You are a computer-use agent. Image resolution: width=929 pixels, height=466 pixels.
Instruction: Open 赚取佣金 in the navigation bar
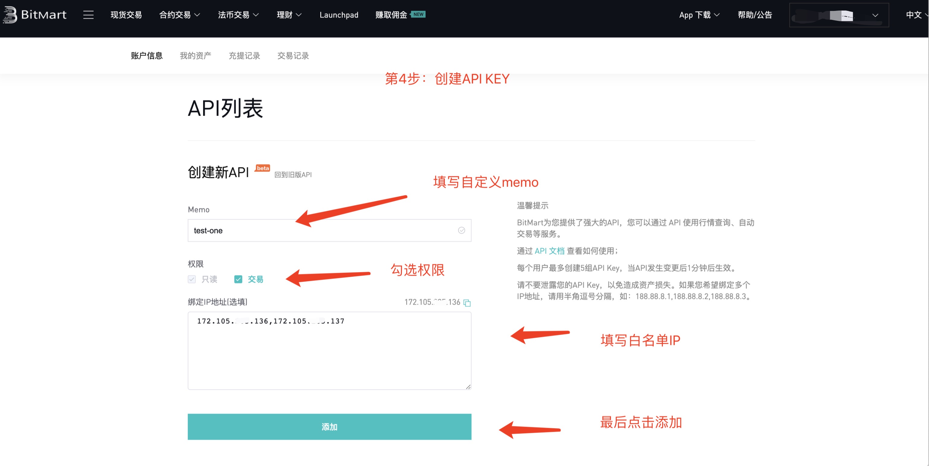coord(391,15)
